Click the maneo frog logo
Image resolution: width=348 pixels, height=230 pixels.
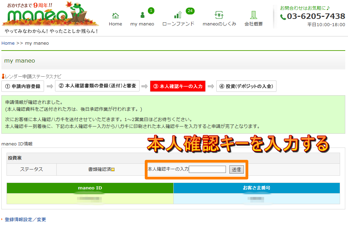click(50, 14)
